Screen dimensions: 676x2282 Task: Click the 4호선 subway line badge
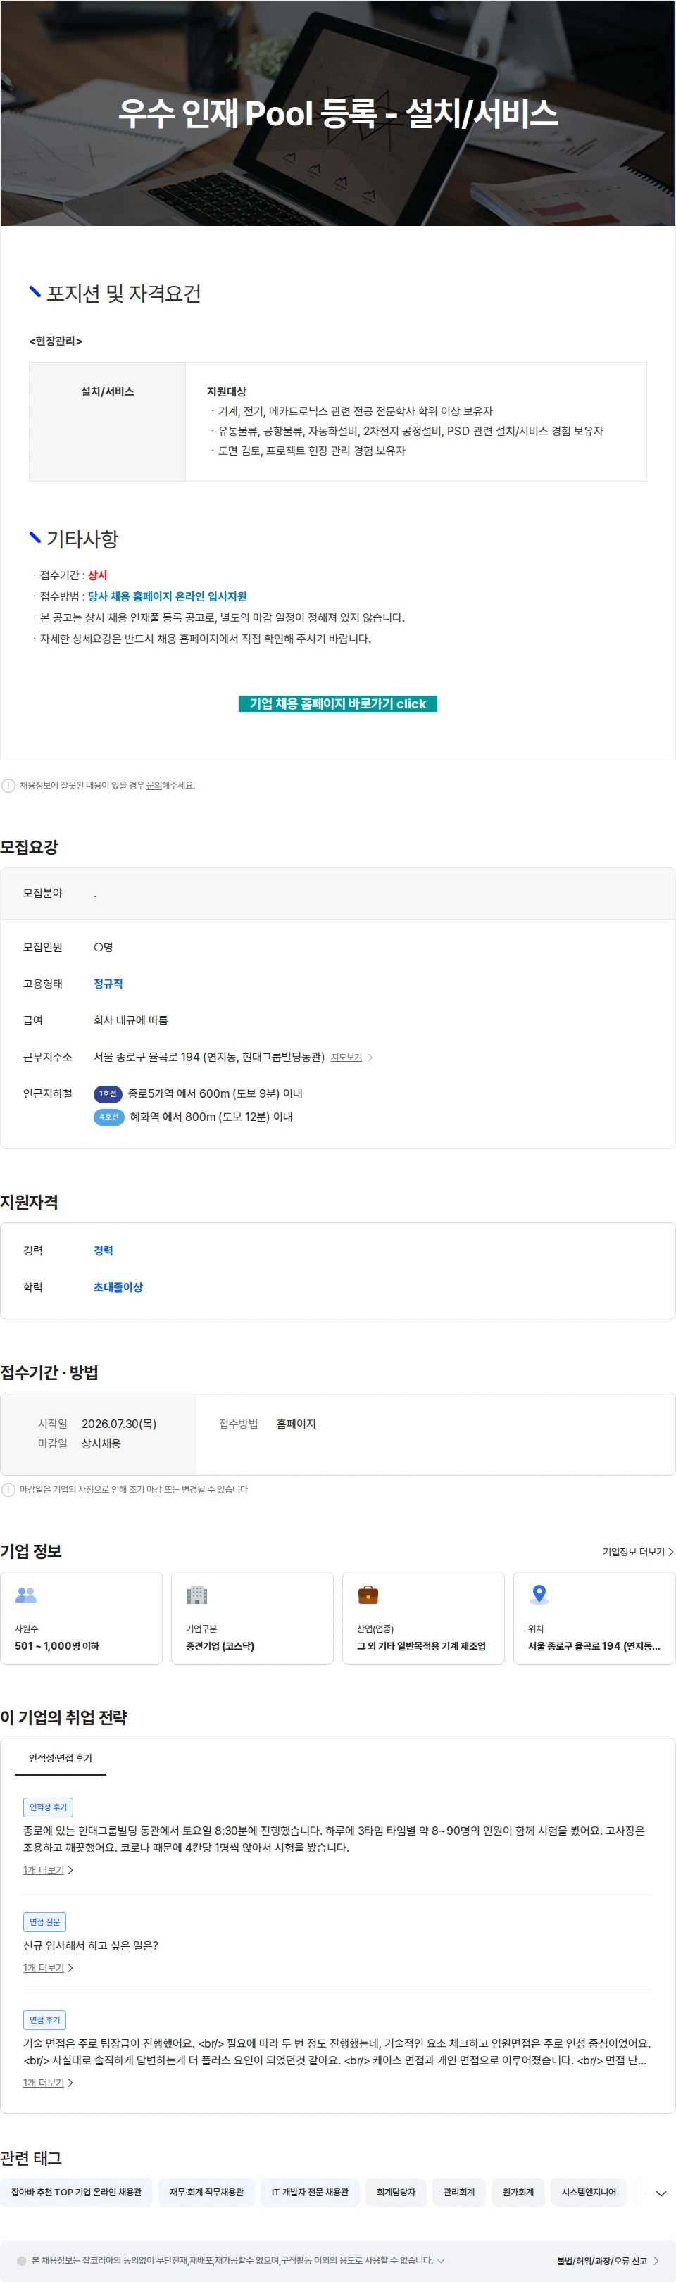pos(109,1116)
